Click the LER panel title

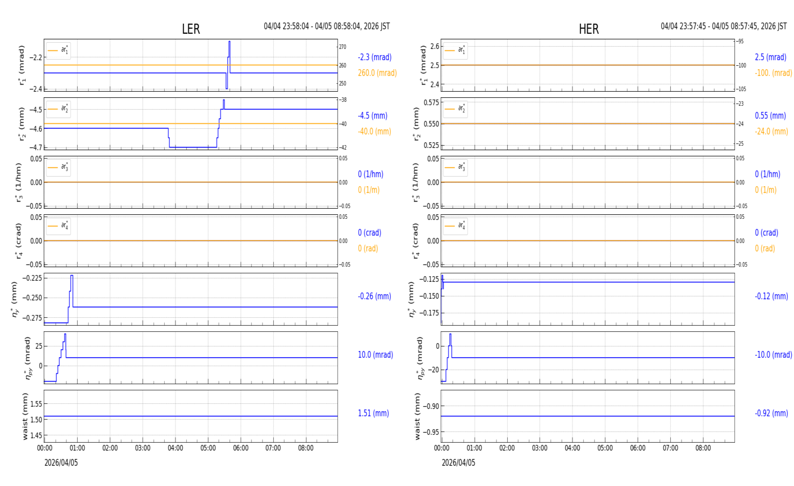(x=191, y=29)
